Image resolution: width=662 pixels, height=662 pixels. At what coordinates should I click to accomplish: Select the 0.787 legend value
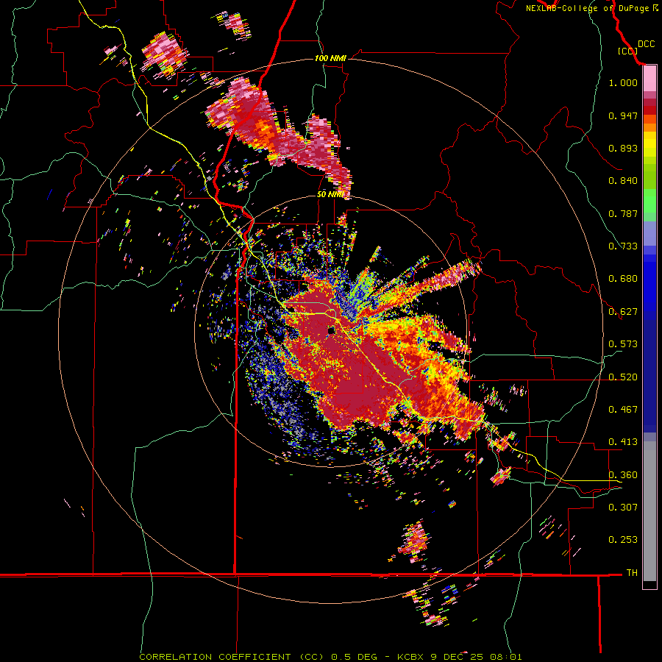623,213
